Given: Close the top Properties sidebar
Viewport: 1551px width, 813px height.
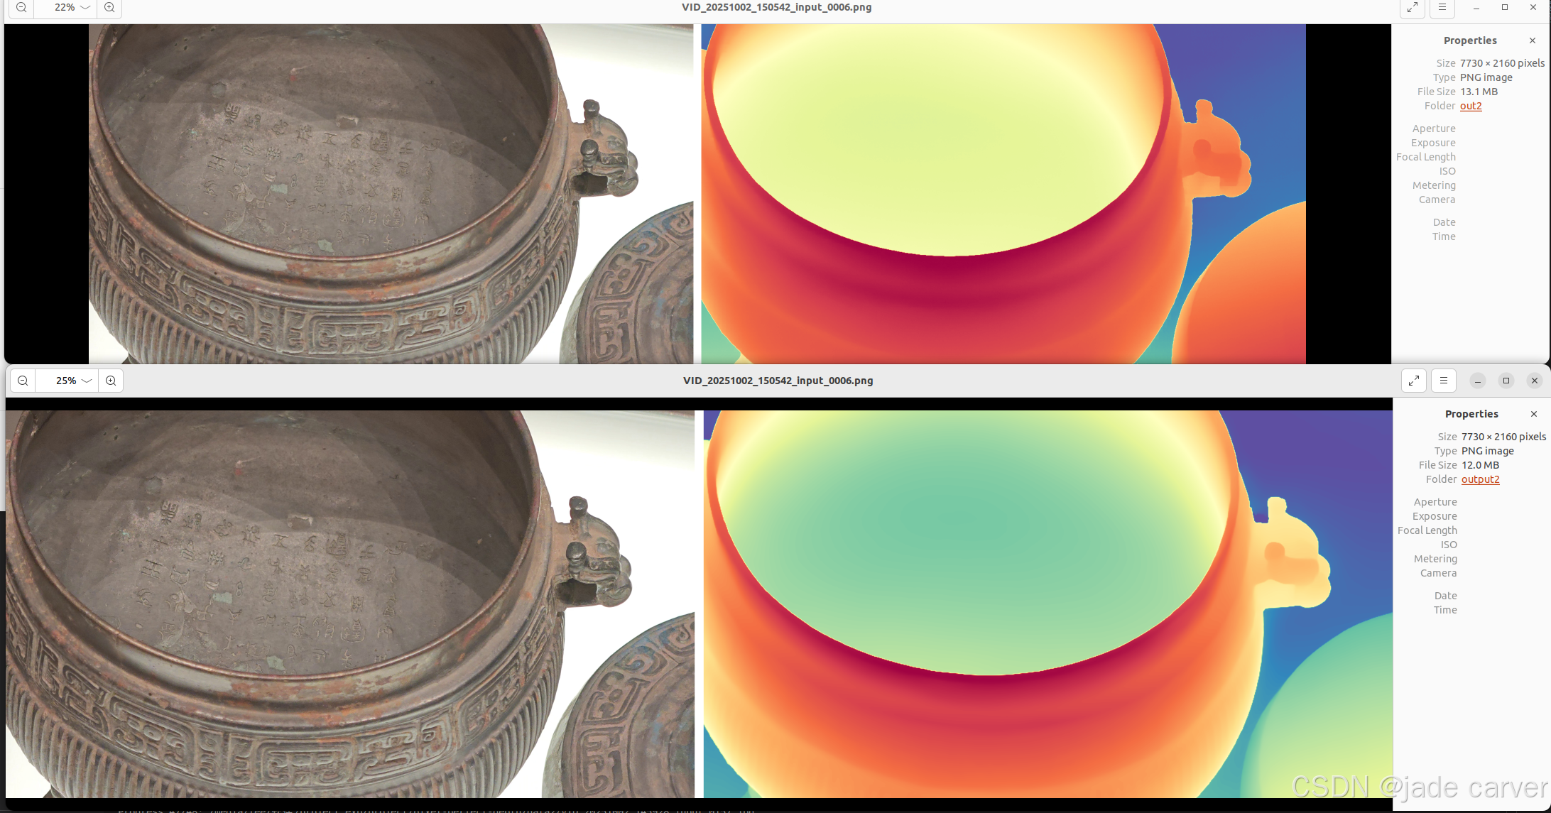Looking at the screenshot, I should coord(1532,40).
